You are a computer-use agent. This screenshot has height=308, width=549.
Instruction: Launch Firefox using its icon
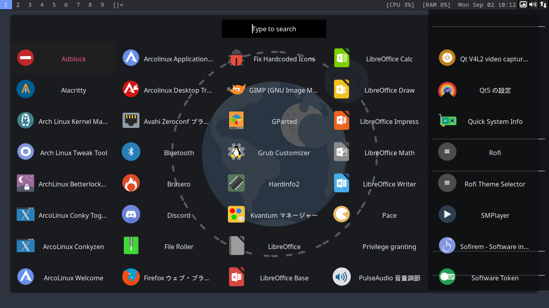click(x=131, y=277)
